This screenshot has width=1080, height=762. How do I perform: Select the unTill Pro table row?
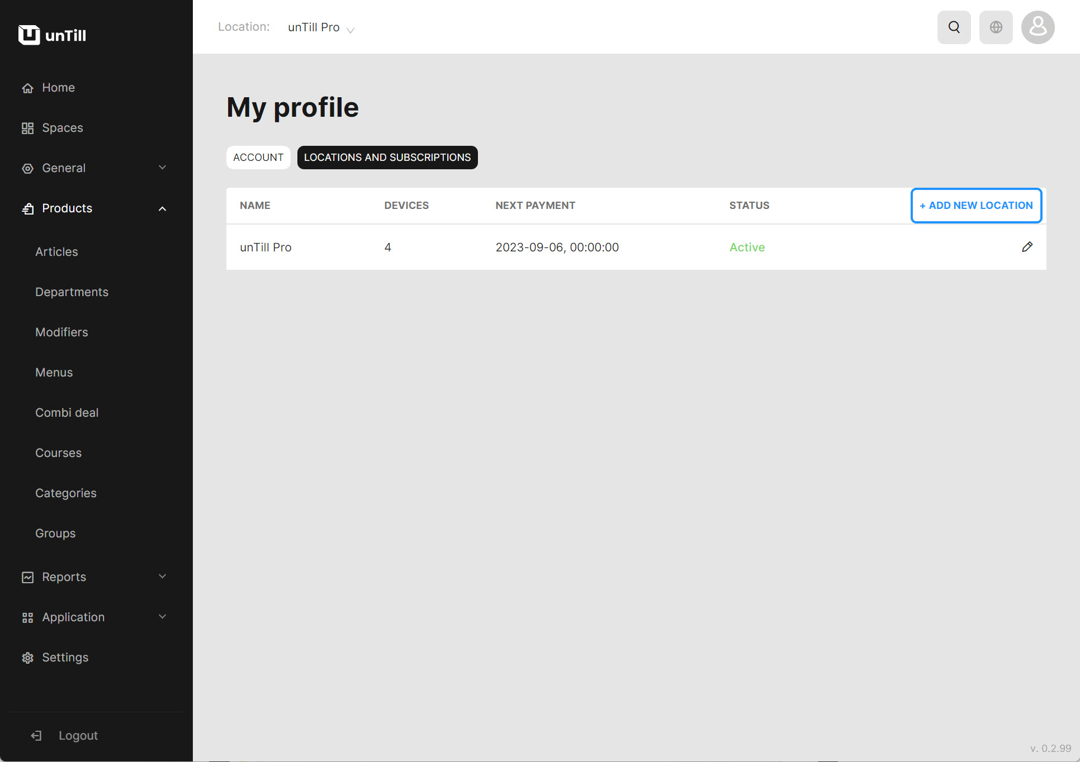click(559, 247)
